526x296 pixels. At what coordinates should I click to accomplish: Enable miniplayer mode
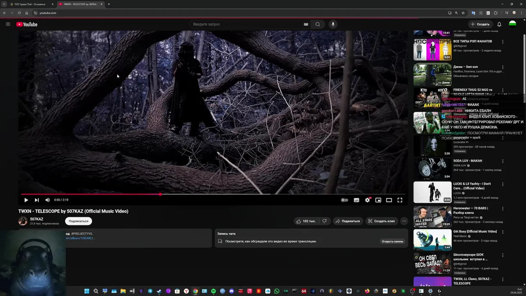click(x=378, y=200)
